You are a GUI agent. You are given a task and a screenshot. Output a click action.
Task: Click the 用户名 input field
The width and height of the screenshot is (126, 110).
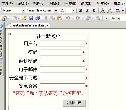coord(62,44)
